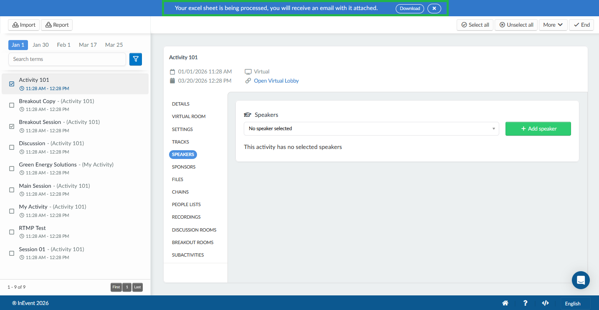
Task: Click Unselect all in the toolbar
Action: pos(516,25)
